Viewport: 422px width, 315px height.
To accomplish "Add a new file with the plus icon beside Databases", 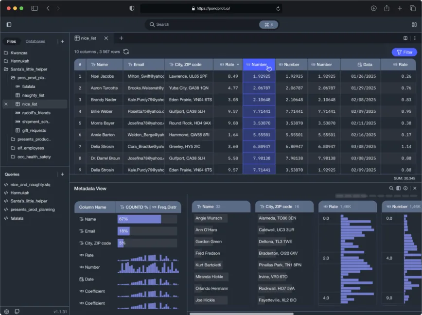I will click(62, 41).
